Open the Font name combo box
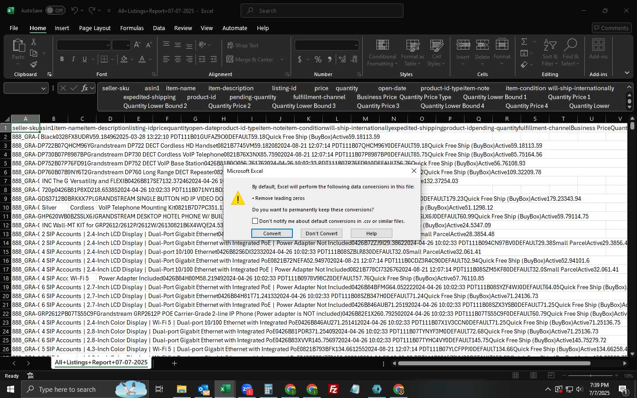The width and height of the screenshot is (637, 398). 84,45
